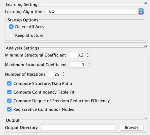This screenshot has width=150, height=135.
Task: Open the Learning Algorithm EQ dropdown
Action: pos(94,11)
